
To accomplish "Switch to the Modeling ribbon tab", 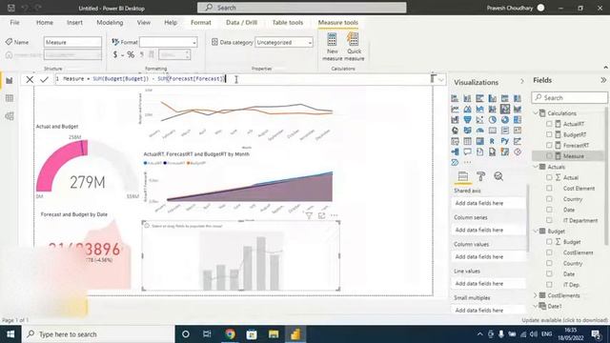I will tap(110, 23).
